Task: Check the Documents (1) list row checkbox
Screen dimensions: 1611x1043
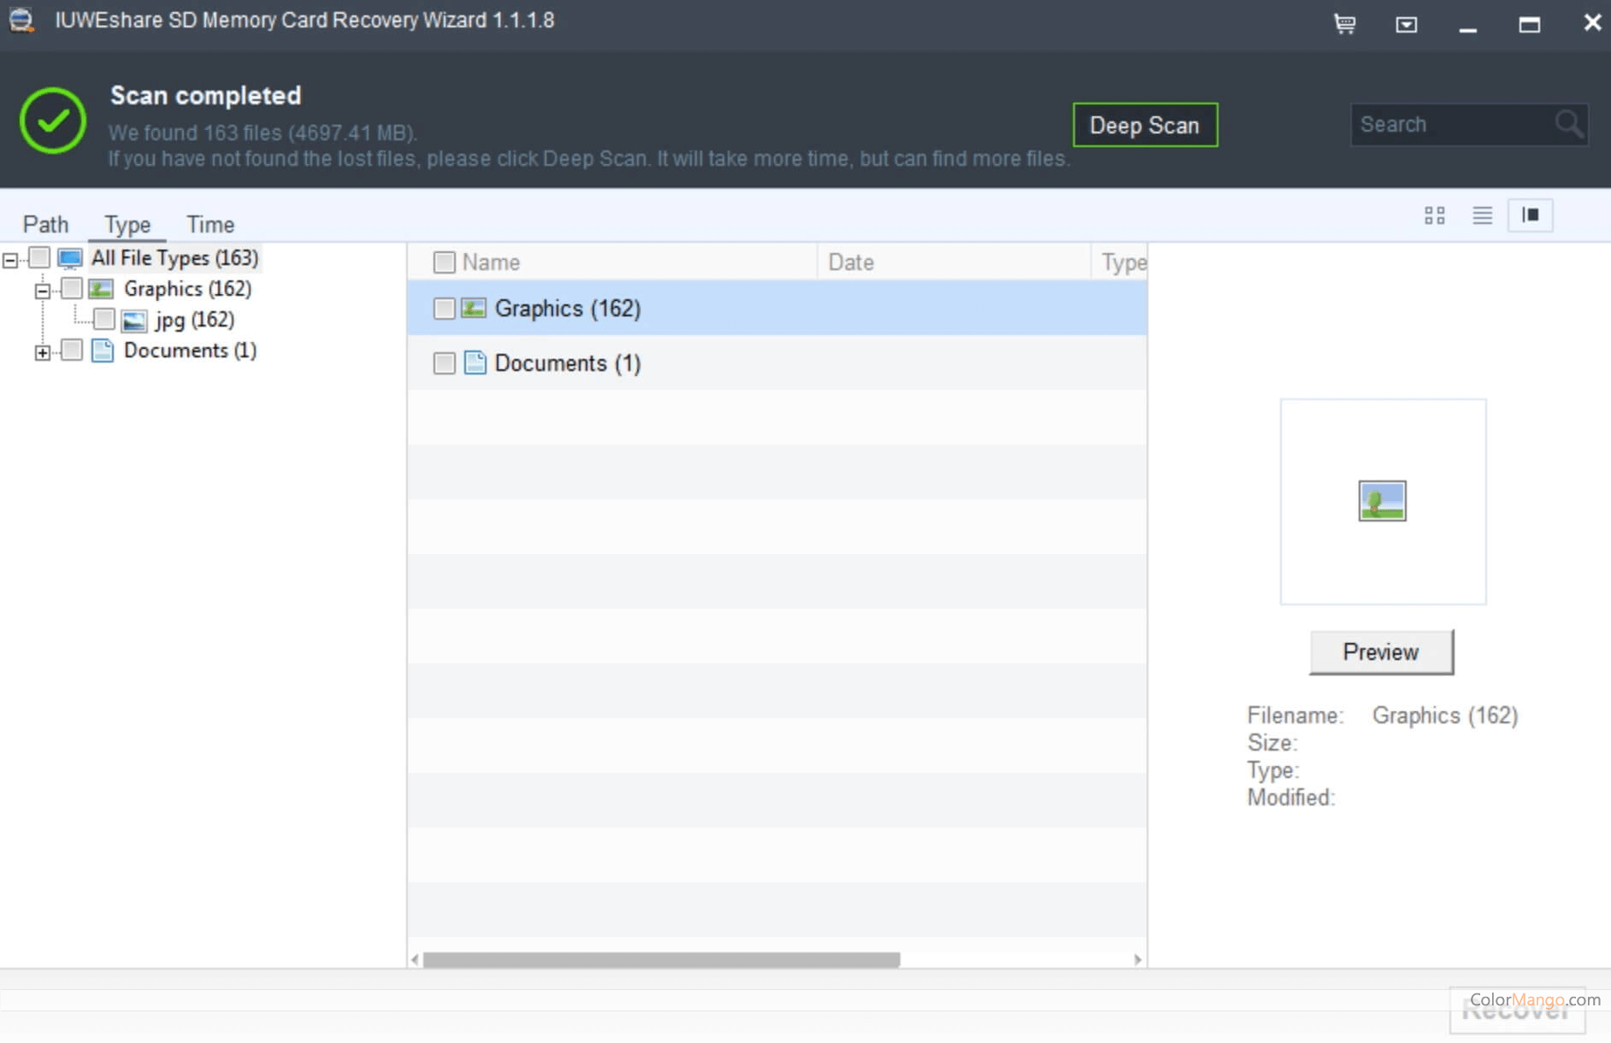Action: 444,363
